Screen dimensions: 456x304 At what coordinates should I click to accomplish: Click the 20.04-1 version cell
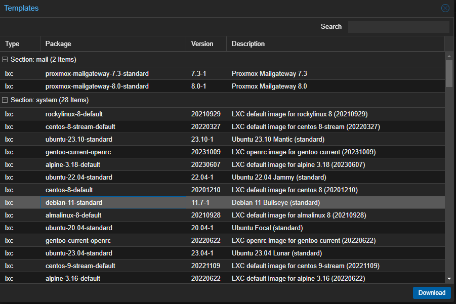click(x=206, y=228)
